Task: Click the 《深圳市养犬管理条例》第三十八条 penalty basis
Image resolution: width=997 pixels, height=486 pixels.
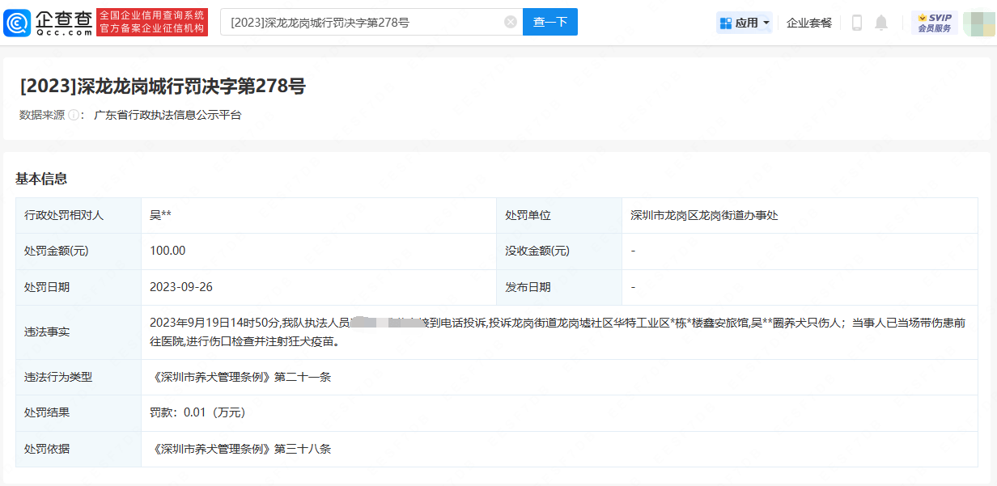Action: tap(240, 449)
